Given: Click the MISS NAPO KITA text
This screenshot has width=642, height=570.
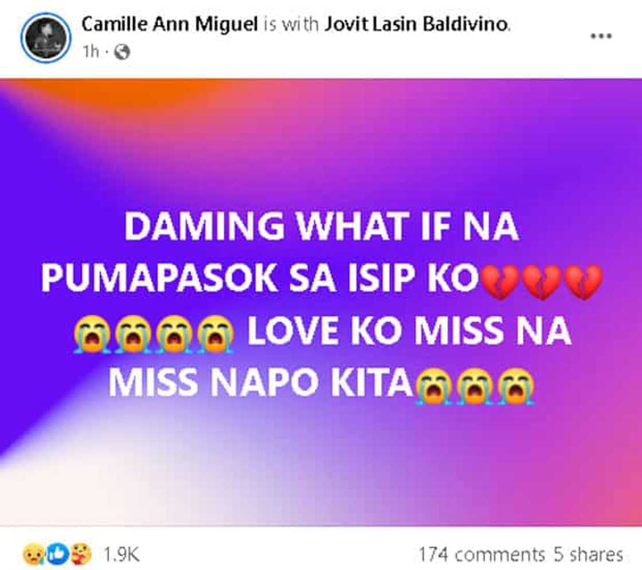Looking at the screenshot, I should point(261,384).
